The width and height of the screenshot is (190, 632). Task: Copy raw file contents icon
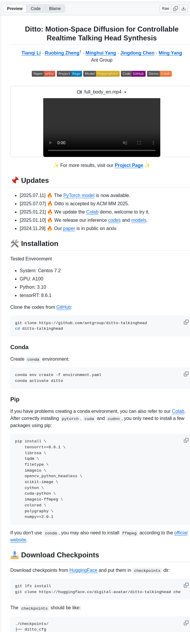point(176,9)
